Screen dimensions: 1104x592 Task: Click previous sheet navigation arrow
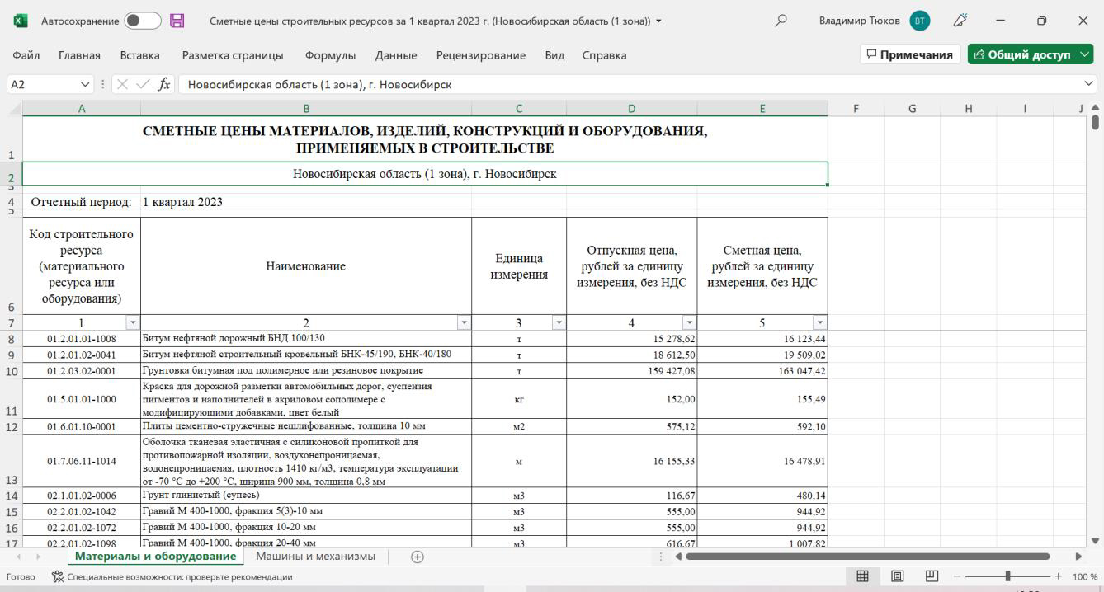(x=19, y=557)
